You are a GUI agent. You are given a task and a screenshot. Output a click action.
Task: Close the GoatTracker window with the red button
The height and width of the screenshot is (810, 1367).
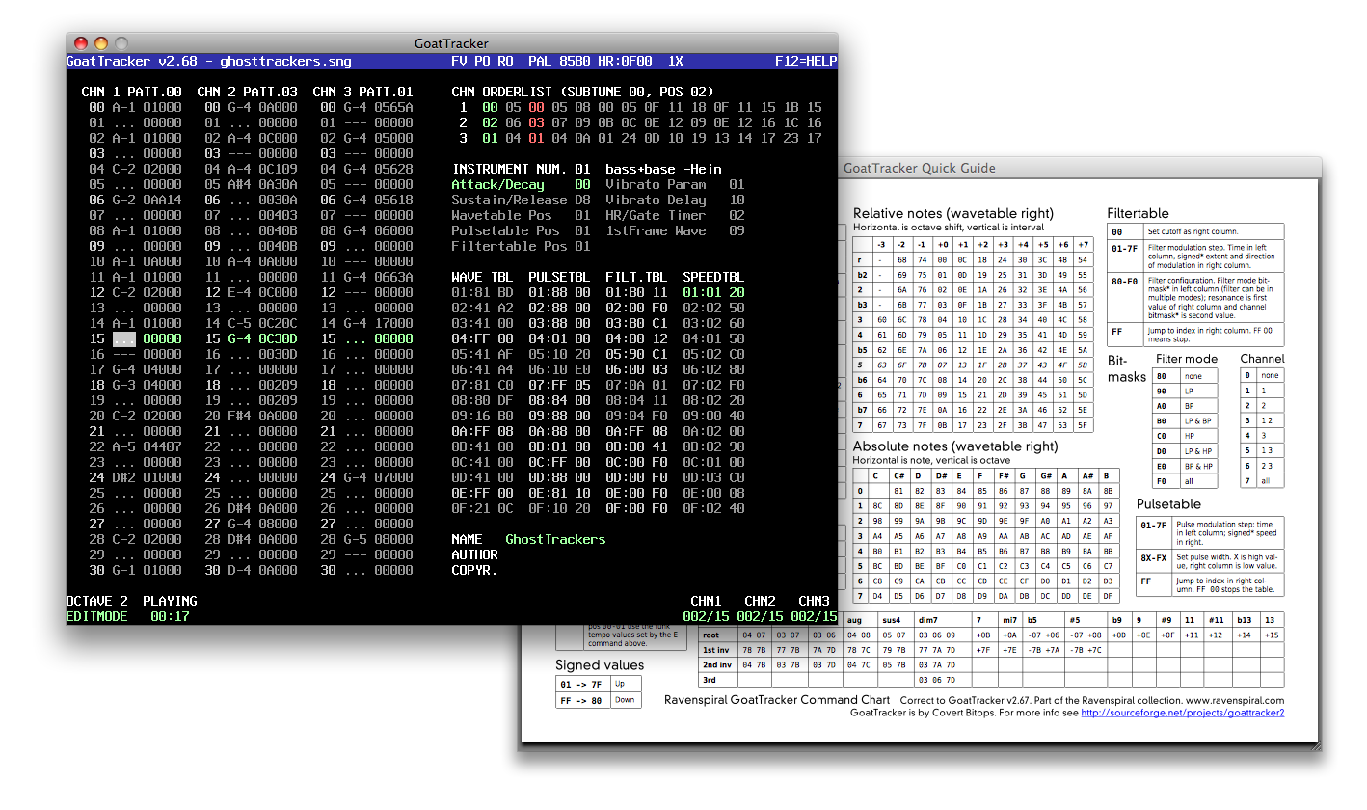[81, 43]
